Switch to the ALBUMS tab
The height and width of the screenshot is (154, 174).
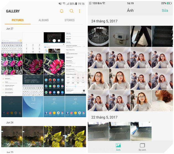click(44, 20)
